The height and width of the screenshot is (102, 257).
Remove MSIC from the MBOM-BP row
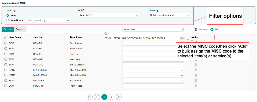pos(196,80)
